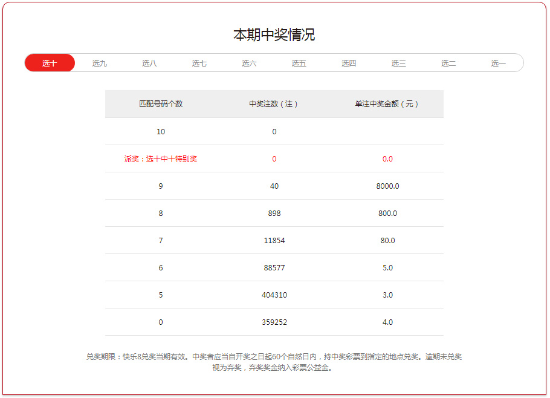Select the 选二 tab
The image size is (550, 398).
pos(448,63)
